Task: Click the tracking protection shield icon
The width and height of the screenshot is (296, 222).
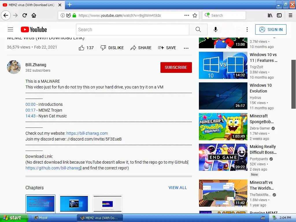Action: pos(68,15)
